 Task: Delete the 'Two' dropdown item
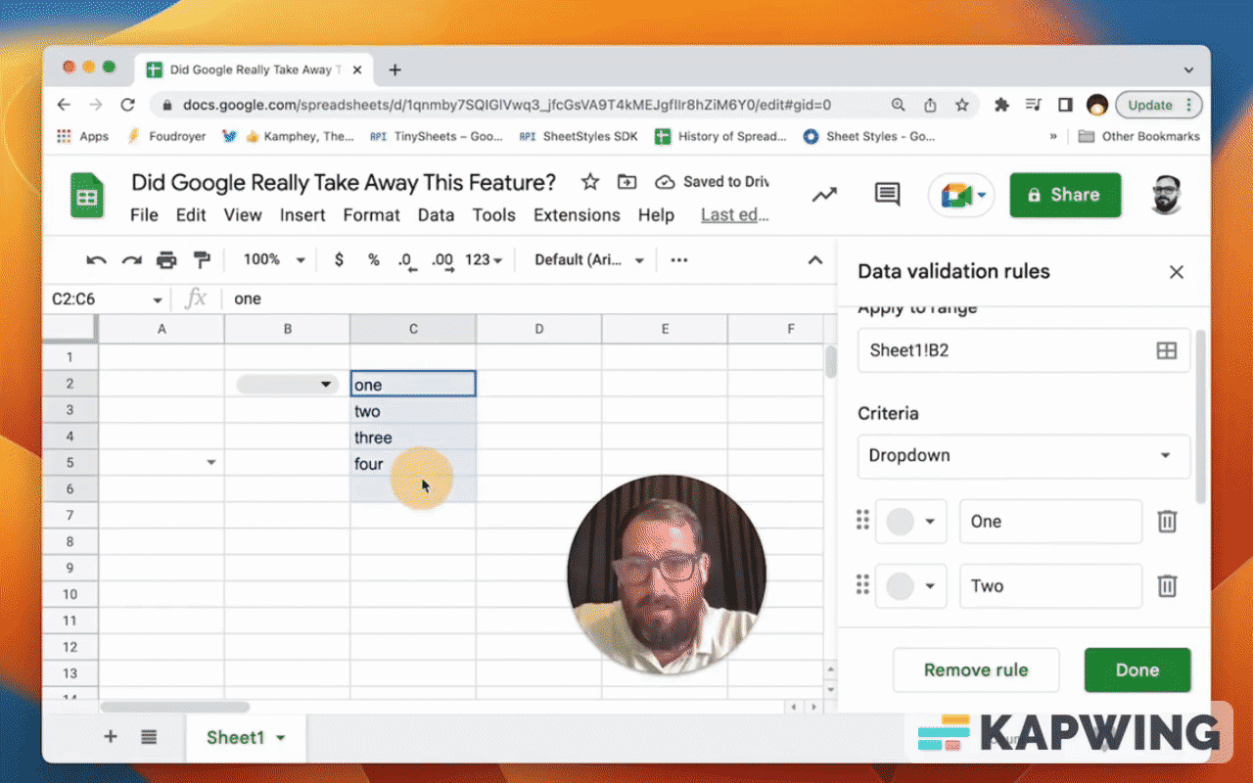1167,586
